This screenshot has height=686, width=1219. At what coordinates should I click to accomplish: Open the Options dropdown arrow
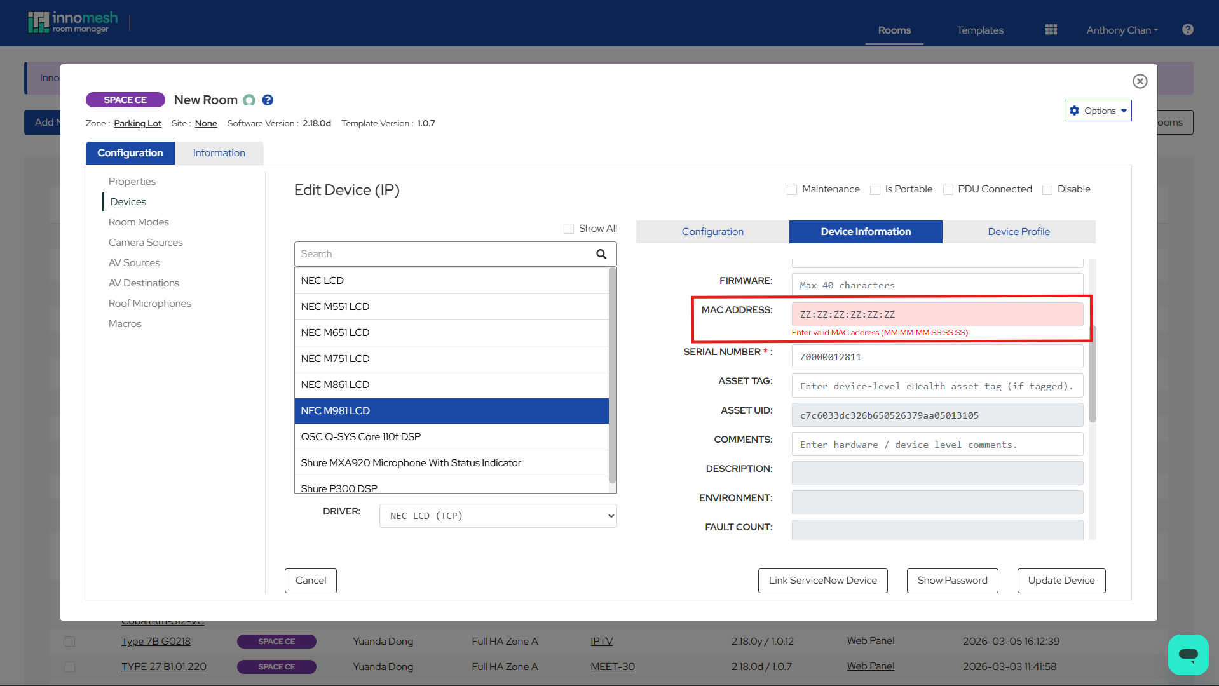coord(1122,110)
